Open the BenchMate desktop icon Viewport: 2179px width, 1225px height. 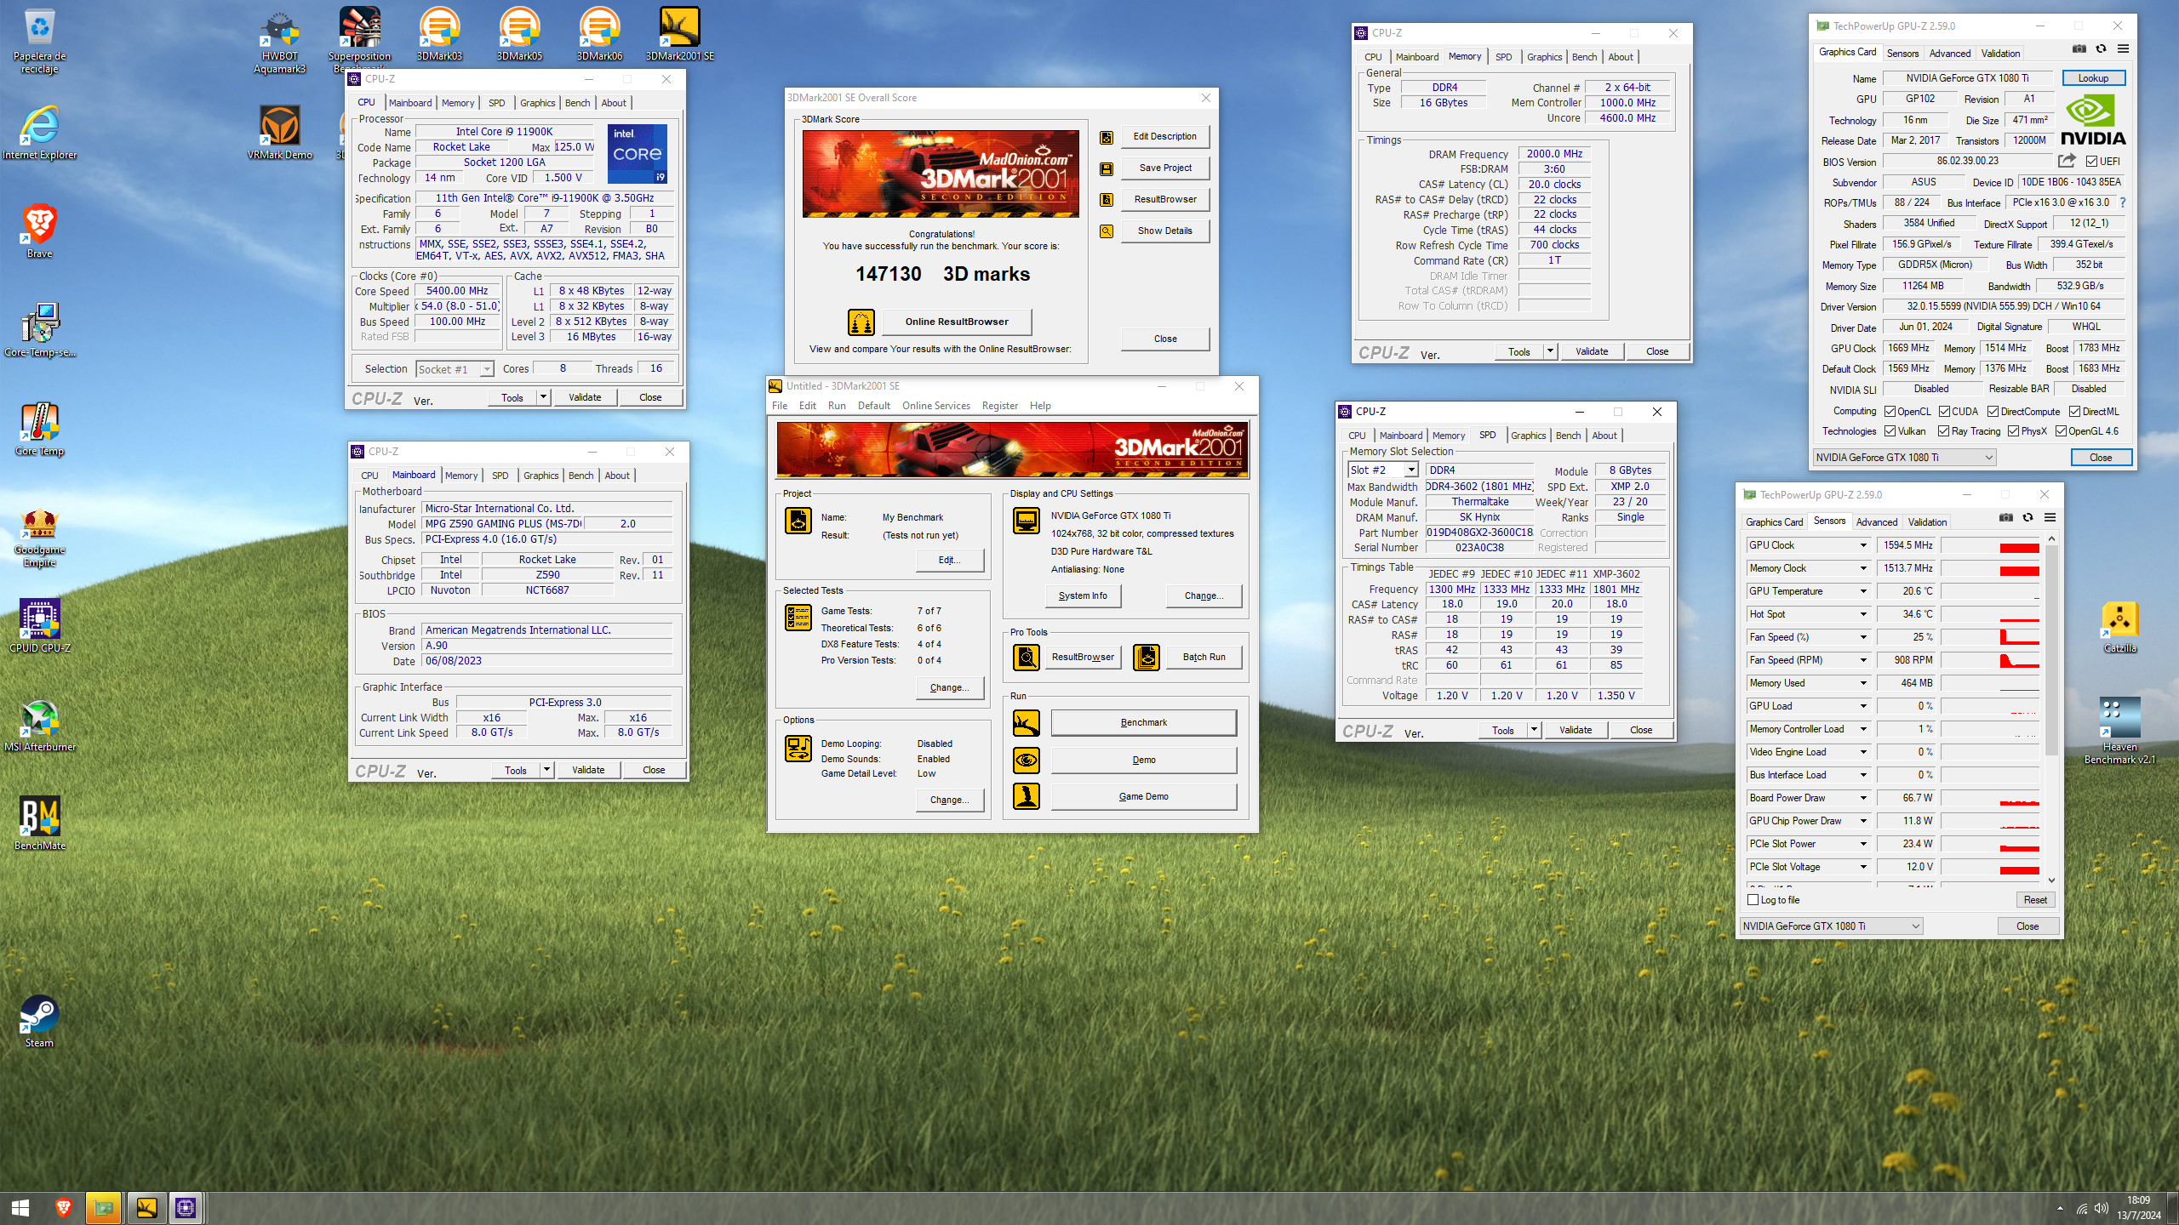pos(39,823)
